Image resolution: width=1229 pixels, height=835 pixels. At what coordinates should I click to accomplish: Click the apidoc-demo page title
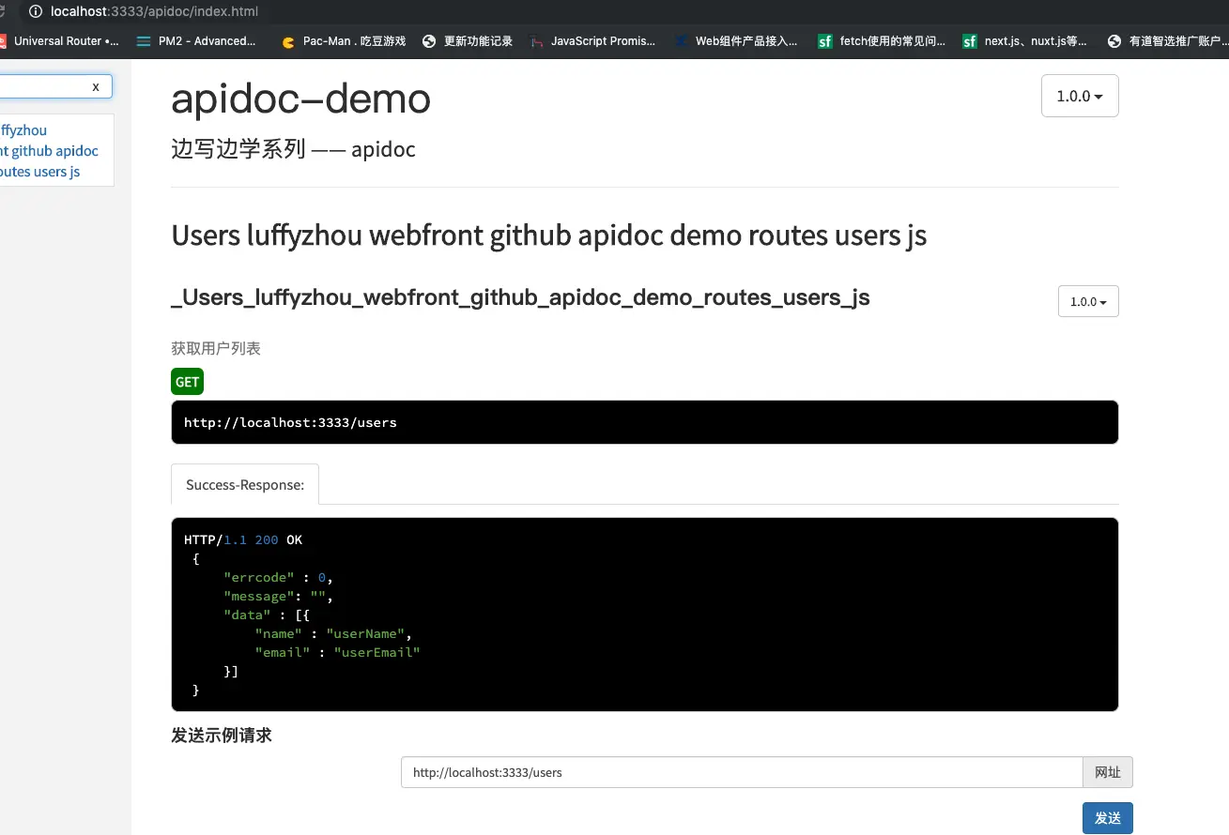click(x=301, y=98)
